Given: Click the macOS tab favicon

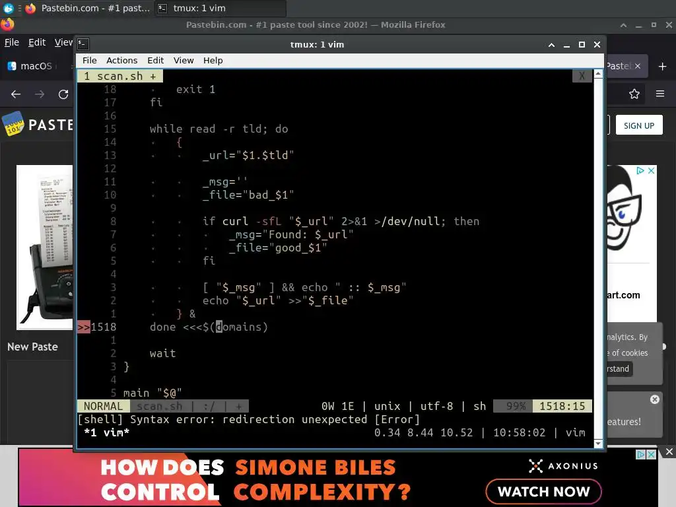Looking at the screenshot, I should [12, 66].
